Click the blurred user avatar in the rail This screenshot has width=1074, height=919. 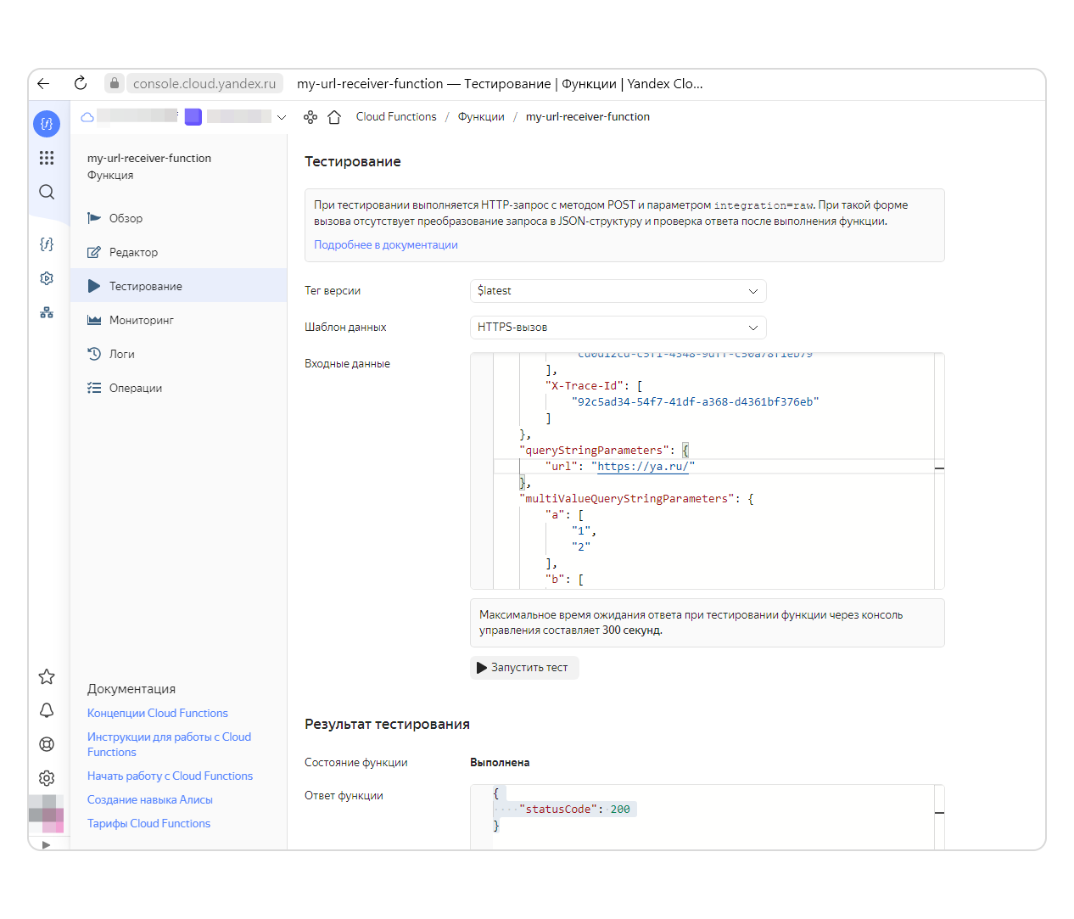tap(47, 814)
